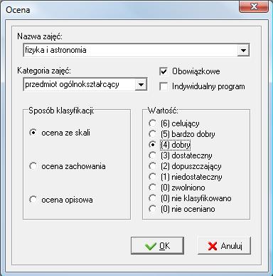The width and height of the screenshot is (273, 276).
Task: Click the przedmiot ogólnokształcący combo box
Action: pyautogui.click(x=85, y=84)
